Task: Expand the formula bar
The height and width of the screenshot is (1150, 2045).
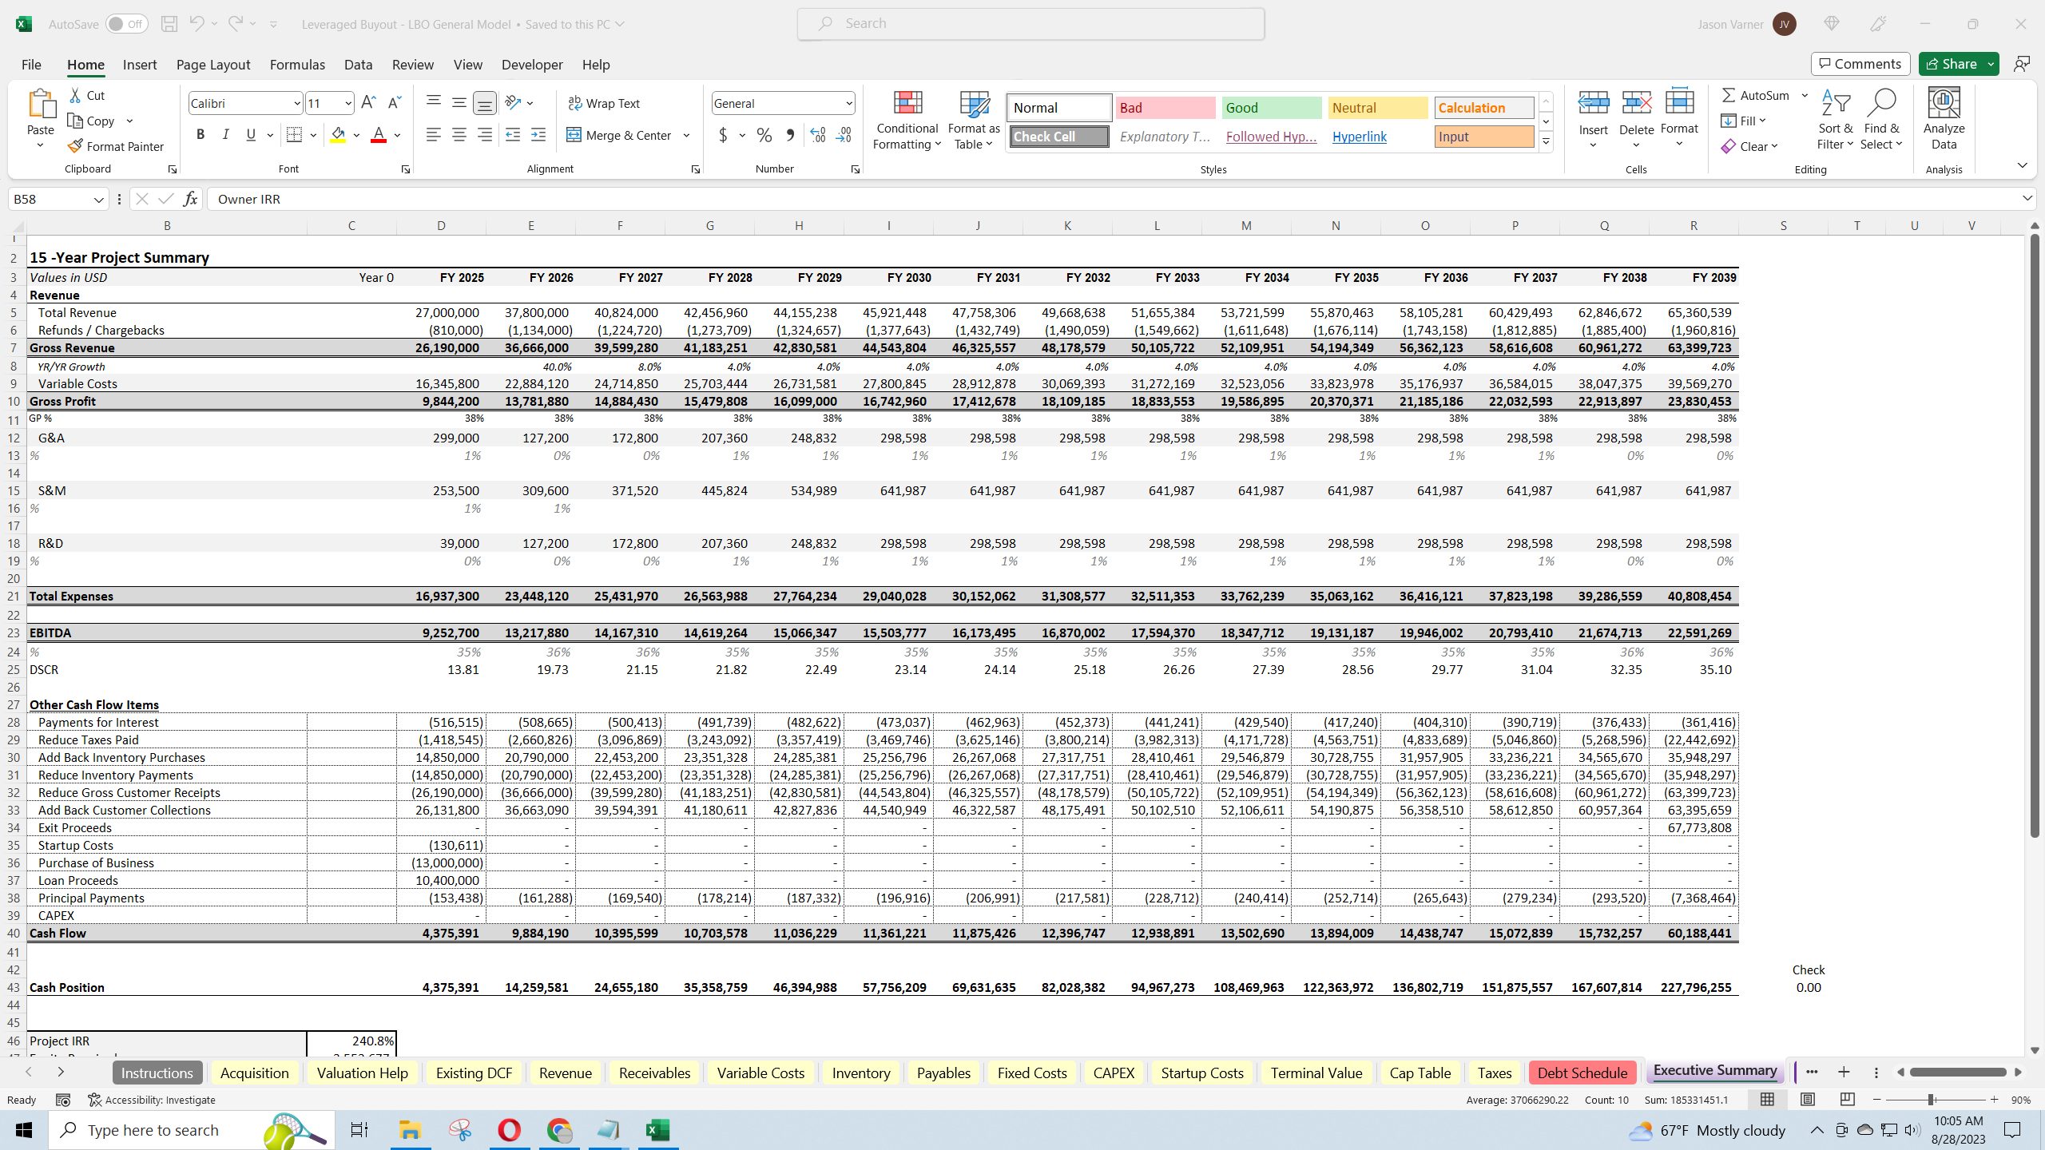Action: point(2027,198)
